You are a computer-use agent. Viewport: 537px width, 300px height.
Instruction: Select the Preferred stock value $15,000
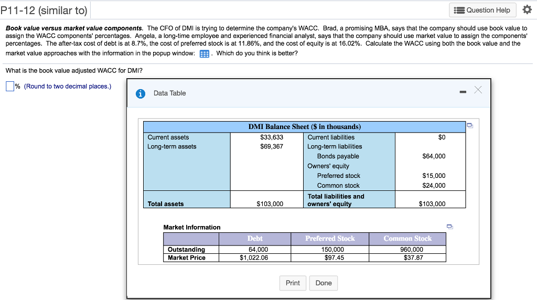(434, 176)
